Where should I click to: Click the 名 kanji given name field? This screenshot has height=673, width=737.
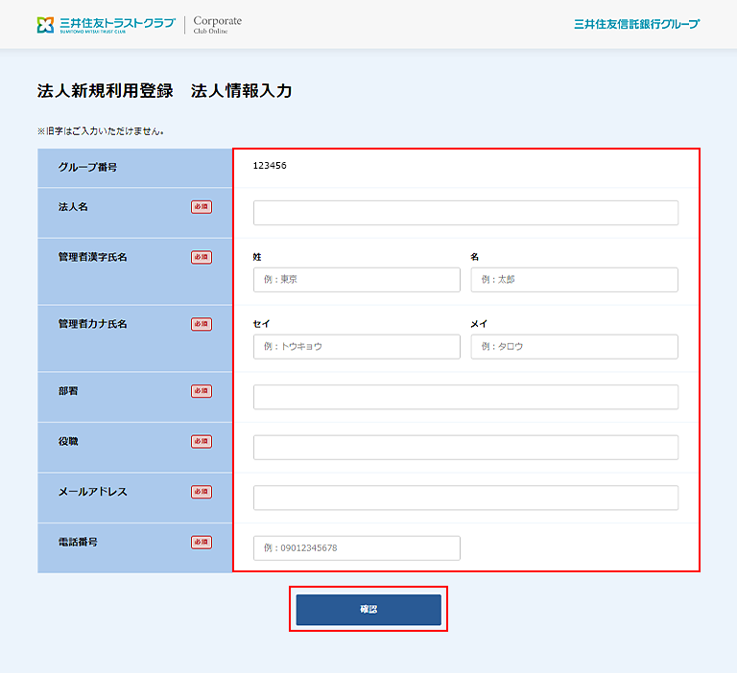[x=574, y=280]
